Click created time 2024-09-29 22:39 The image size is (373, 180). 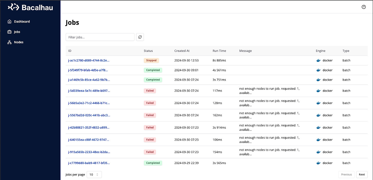tap(186, 163)
